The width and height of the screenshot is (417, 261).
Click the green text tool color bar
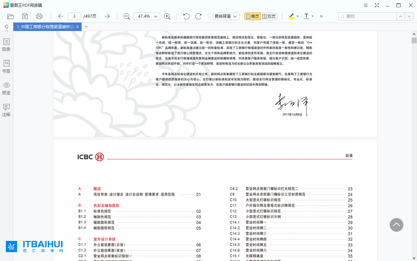point(306,19)
